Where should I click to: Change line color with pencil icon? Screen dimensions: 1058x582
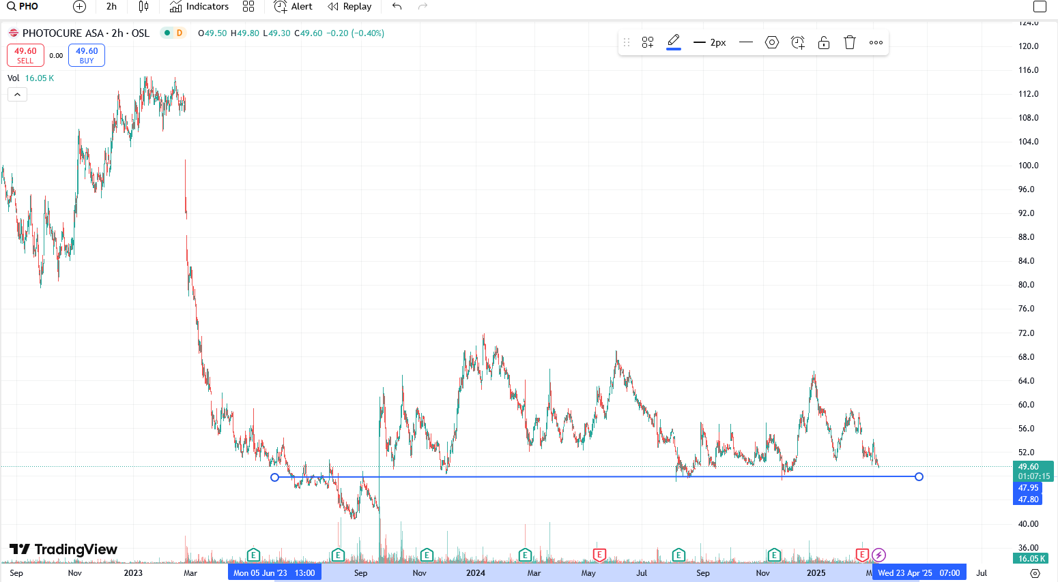click(674, 42)
